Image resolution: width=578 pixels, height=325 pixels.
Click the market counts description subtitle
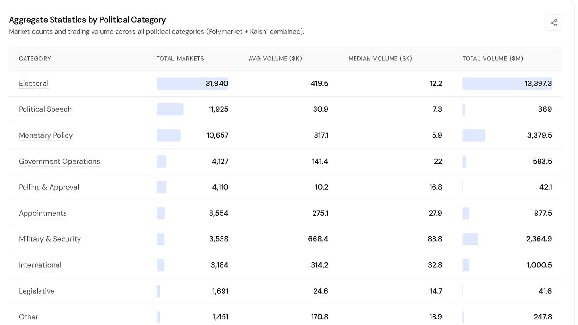(157, 32)
